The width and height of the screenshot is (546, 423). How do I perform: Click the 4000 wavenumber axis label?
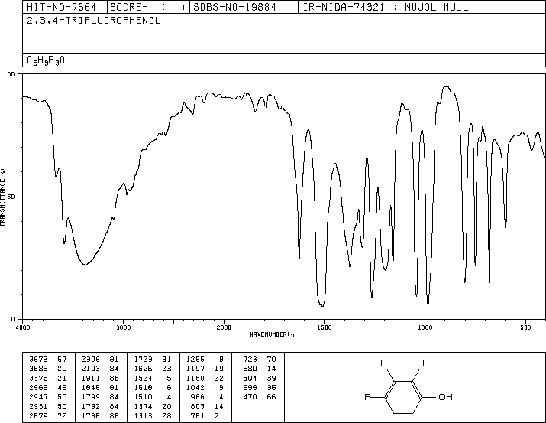(x=23, y=327)
